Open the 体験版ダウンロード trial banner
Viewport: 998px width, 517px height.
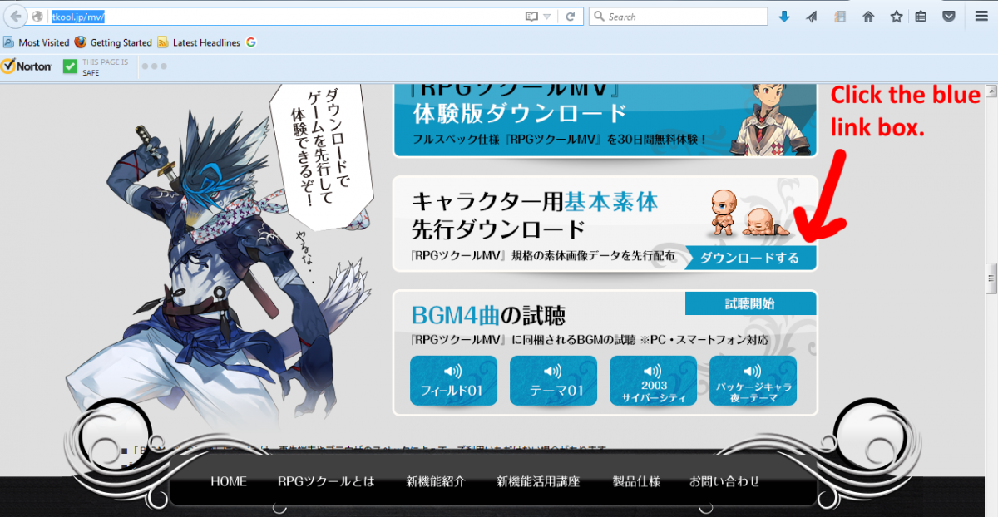[605, 120]
